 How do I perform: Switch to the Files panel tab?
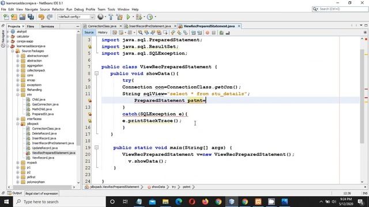click(31, 26)
